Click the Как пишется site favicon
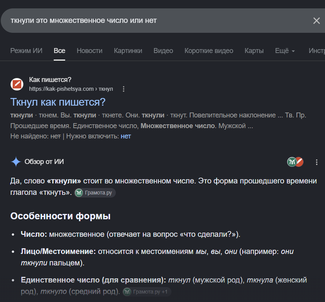Viewport: 325px width, 302px height. click(x=17, y=84)
